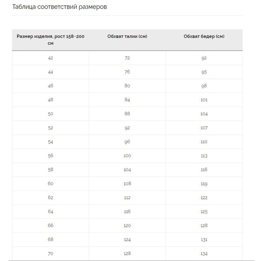The width and height of the screenshot is (261, 261).
Task: Click waist value 112 for size 62
Action: pyautogui.click(x=127, y=197)
